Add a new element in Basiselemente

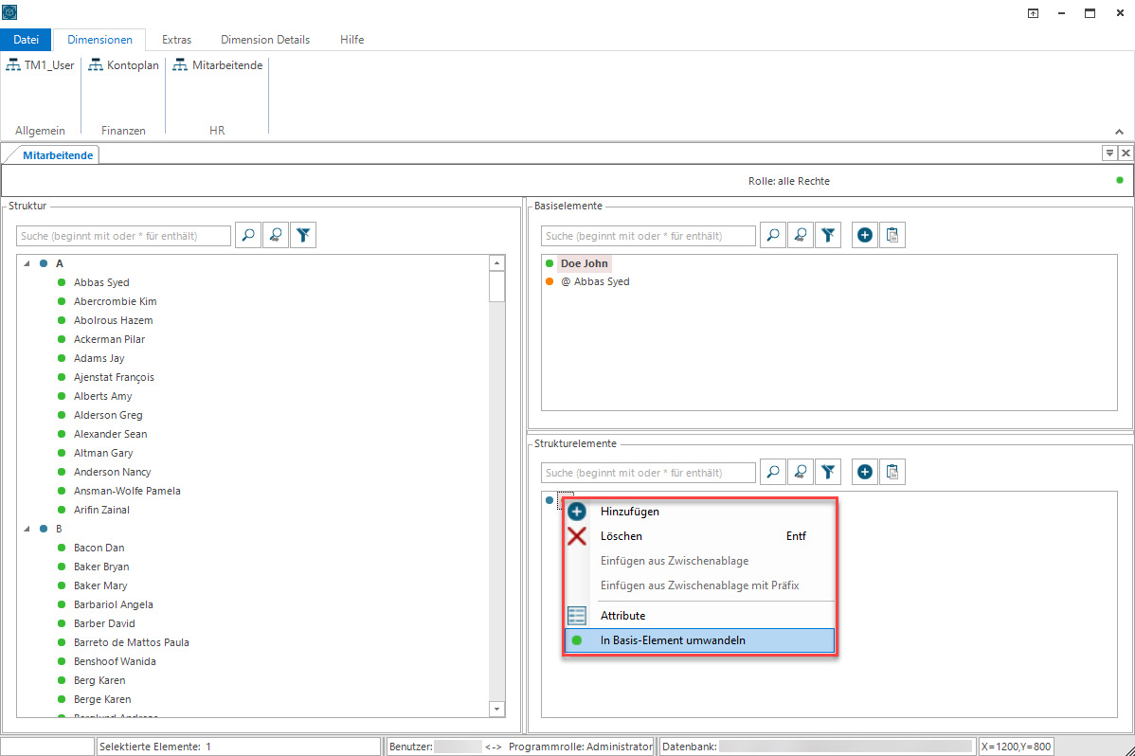point(865,235)
